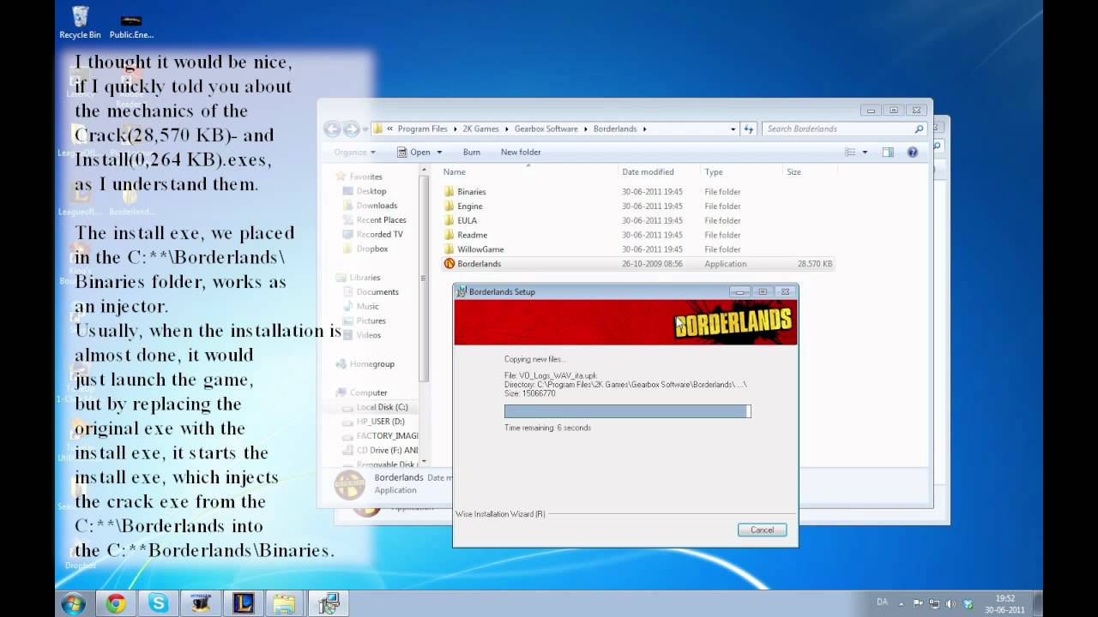The image size is (1098, 617).
Task: Change view with the view mode icon
Action: (x=850, y=152)
